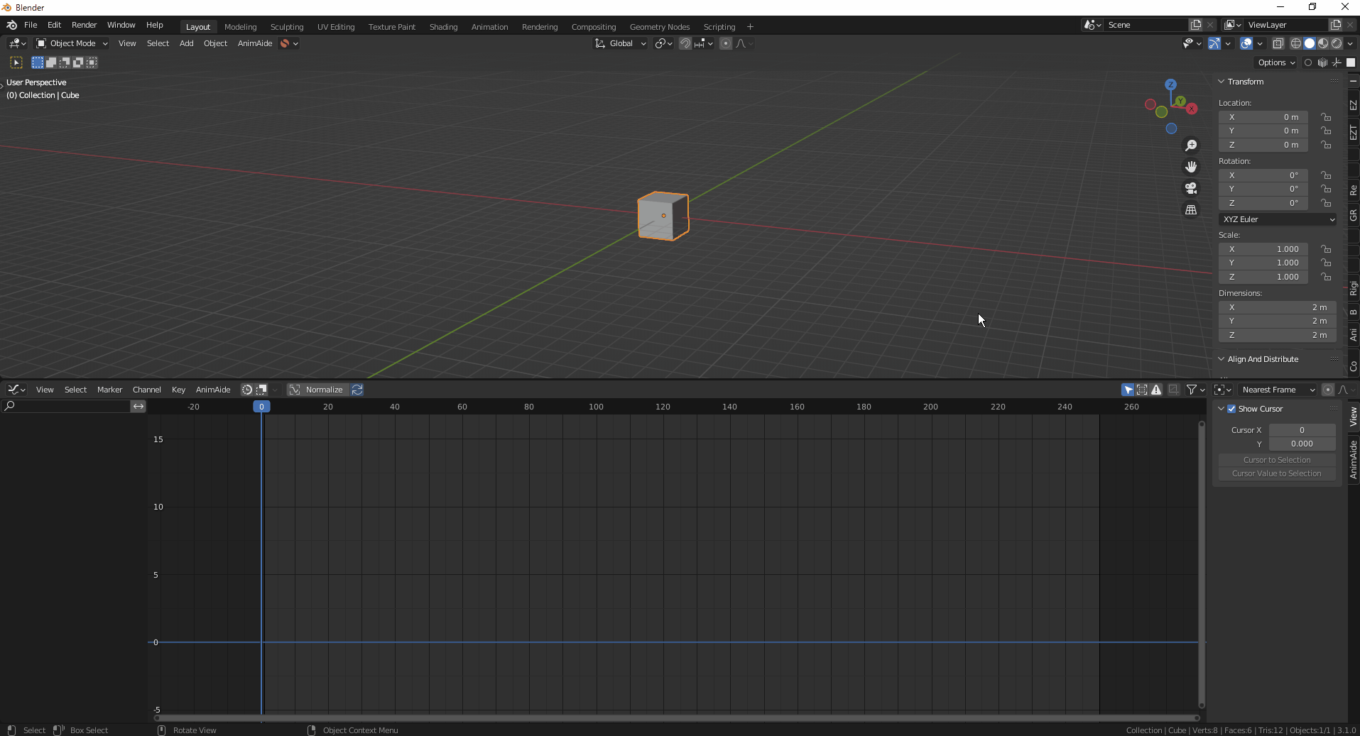This screenshot has height=736, width=1360.
Task: Toggle lock on Scale Y
Action: click(1326, 263)
